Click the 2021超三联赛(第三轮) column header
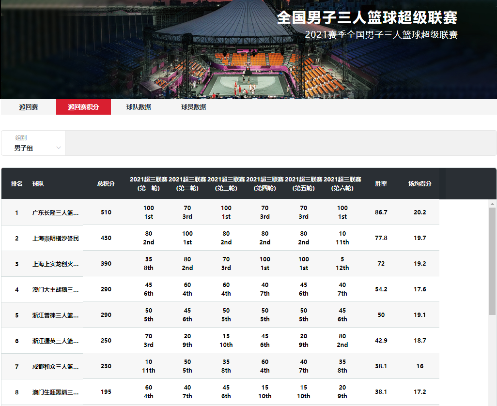This screenshot has height=406, width=497. click(226, 184)
